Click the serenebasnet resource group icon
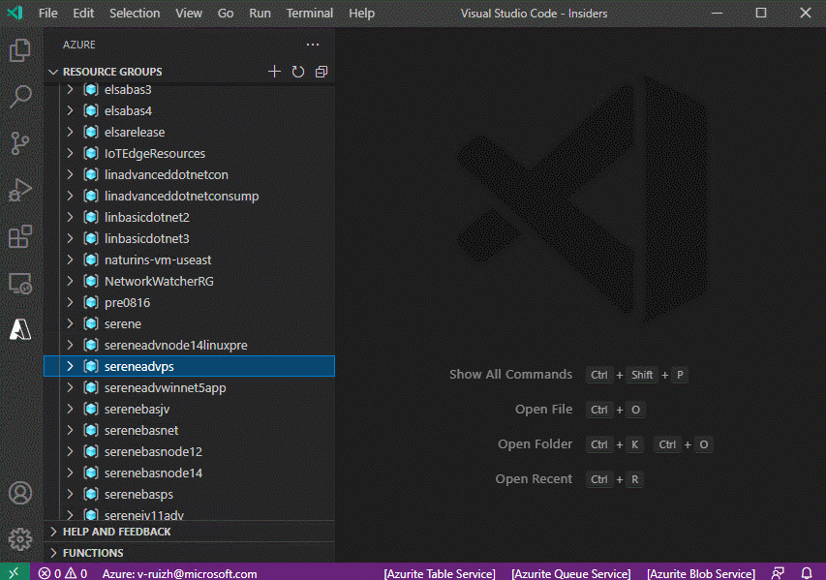The image size is (826, 580). tap(91, 430)
